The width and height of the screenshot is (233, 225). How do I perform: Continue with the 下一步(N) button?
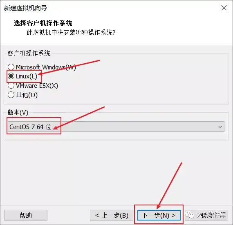point(159,215)
